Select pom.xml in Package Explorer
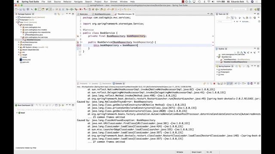The height and width of the screenshot is (154, 275). coord(26,62)
